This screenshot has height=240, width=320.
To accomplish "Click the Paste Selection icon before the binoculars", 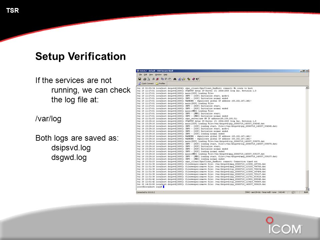I will [x=170, y=79].
